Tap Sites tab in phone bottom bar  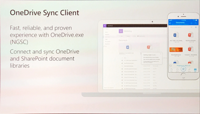click(195, 70)
